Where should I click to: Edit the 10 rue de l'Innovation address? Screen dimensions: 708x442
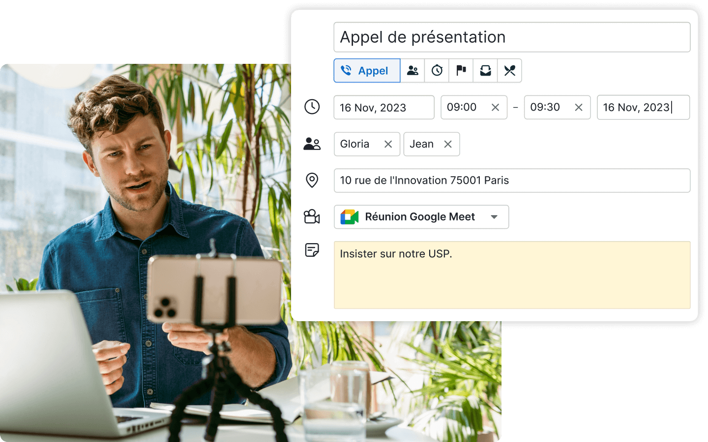[511, 181]
